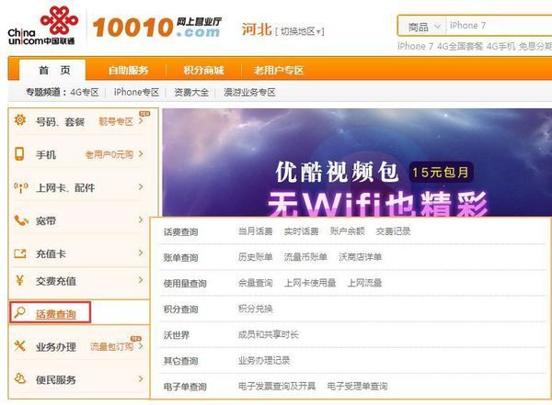
Task: Click the phone icon beside 手机
Action: click(x=19, y=153)
